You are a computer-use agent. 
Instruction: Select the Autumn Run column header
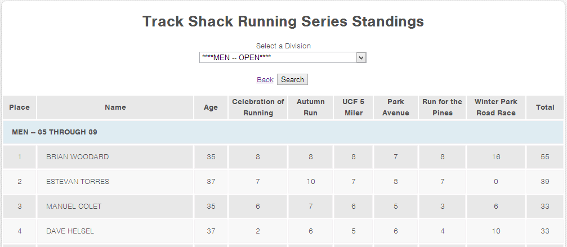[x=311, y=107]
